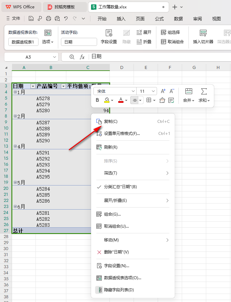This screenshot has height=302, width=231.
Task: Click the Redo arrow icon
Action: click(x=75, y=18)
